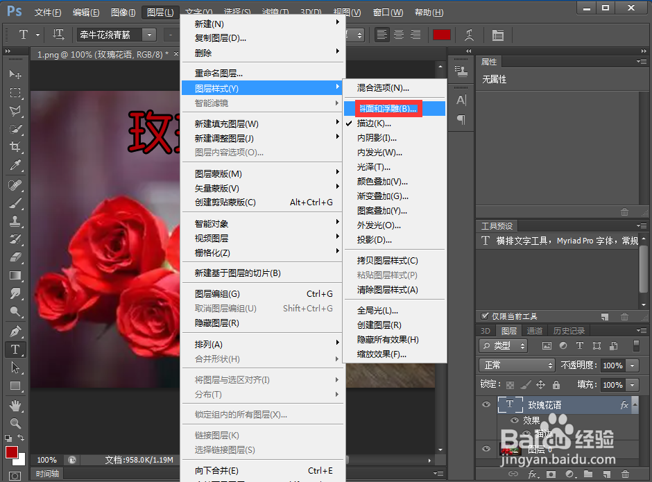
Task: Click the 时间轴 button at bottom left
Action: [46, 473]
